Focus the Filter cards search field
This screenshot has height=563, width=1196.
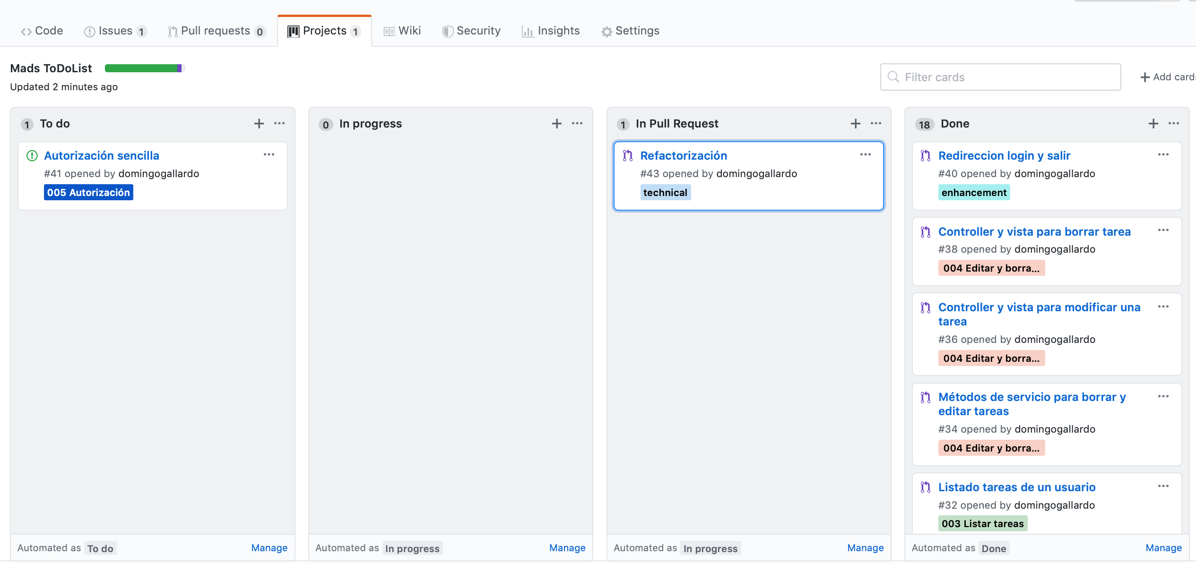point(1000,77)
